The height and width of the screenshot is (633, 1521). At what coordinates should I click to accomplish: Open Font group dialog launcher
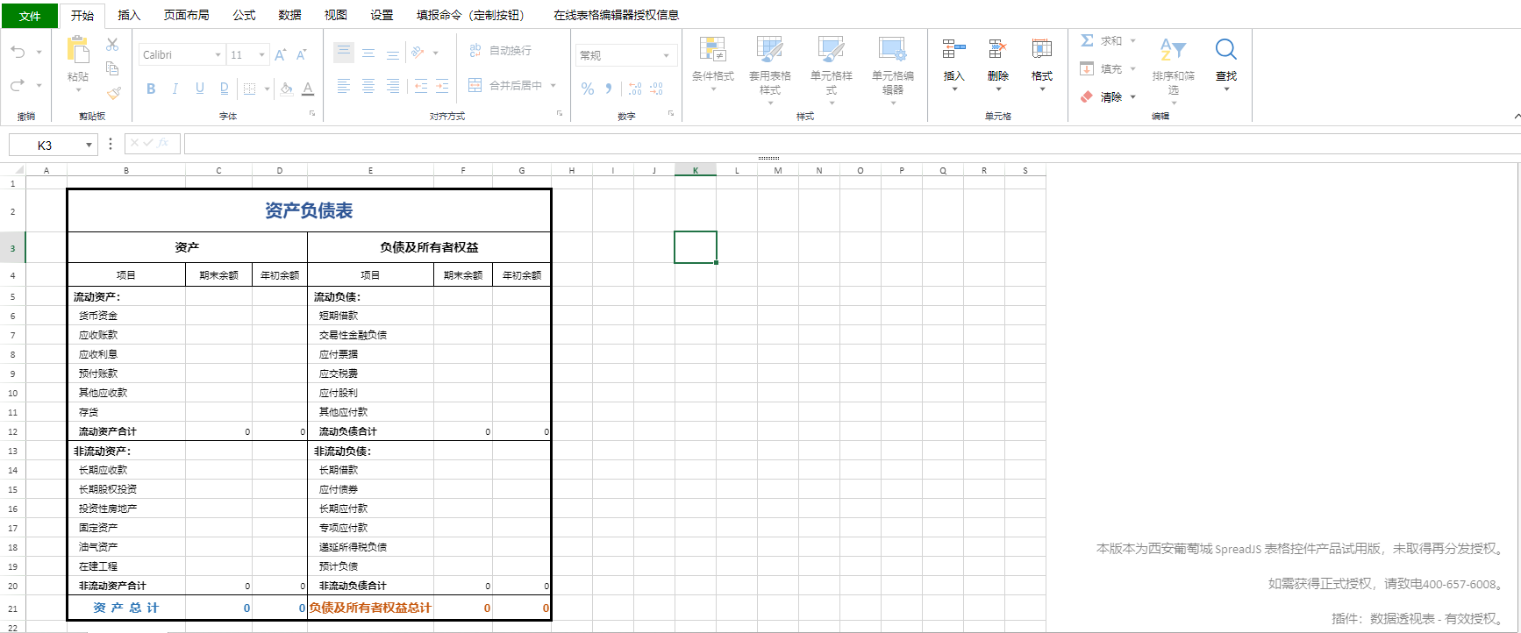click(x=311, y=113)
